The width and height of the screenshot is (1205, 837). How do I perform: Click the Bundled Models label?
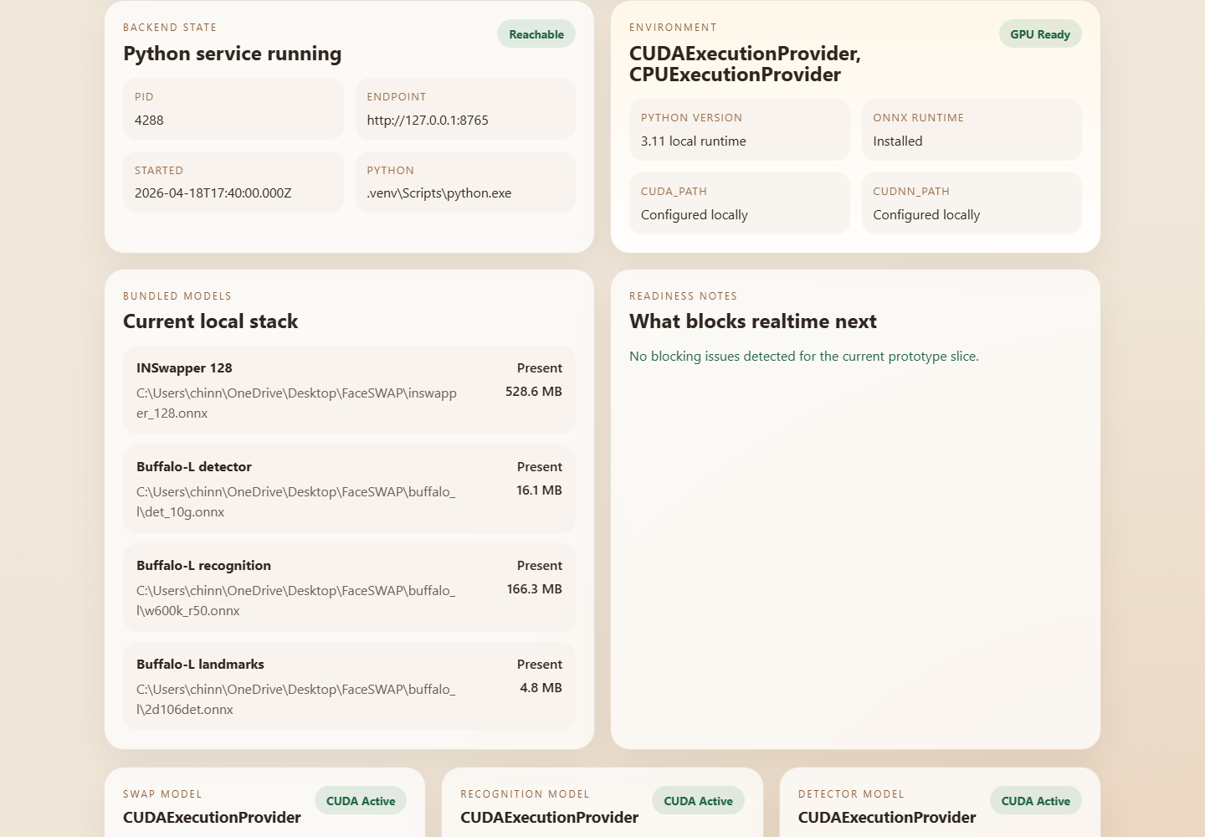[x=177, y=296]
